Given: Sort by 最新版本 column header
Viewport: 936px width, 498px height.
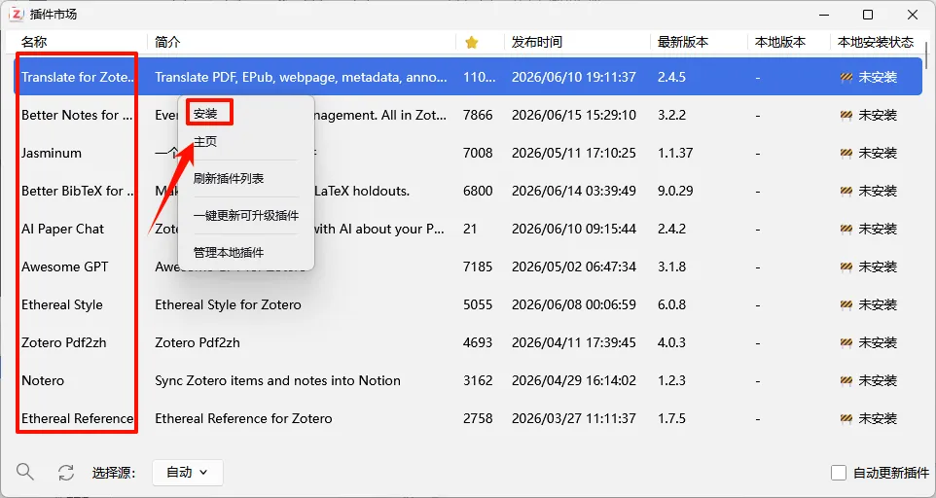Looking at the screenshot, I should pyautogui.click(x=683, y=43).
